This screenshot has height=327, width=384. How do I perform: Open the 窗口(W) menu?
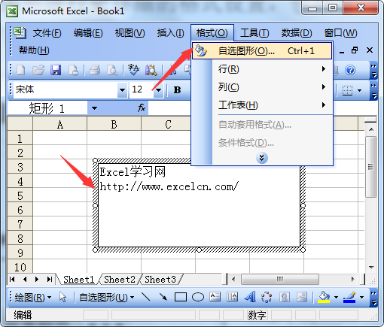(x=340, y=33)
